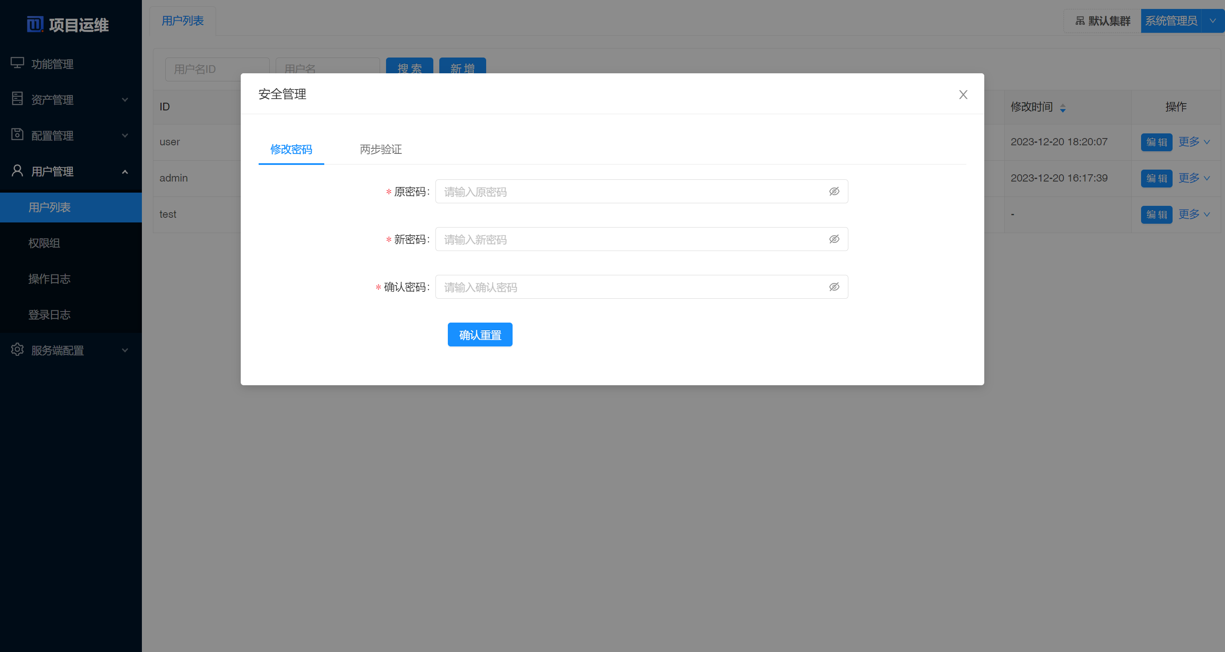Collapse the 用户管理 menu chevron
Image resolution: width=1225 pixels, height=652 pixels.
(x=125, y=172)
